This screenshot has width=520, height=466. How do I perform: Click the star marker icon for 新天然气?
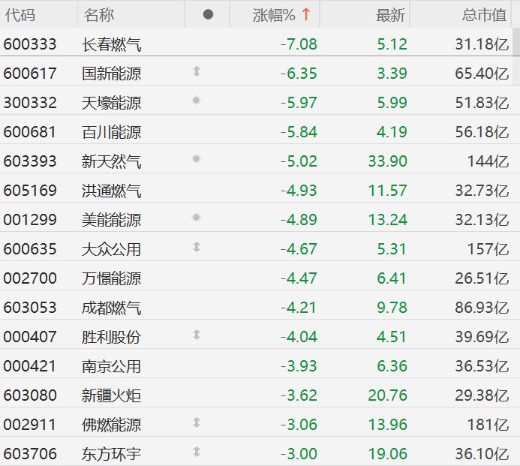[x=197, y=159]
